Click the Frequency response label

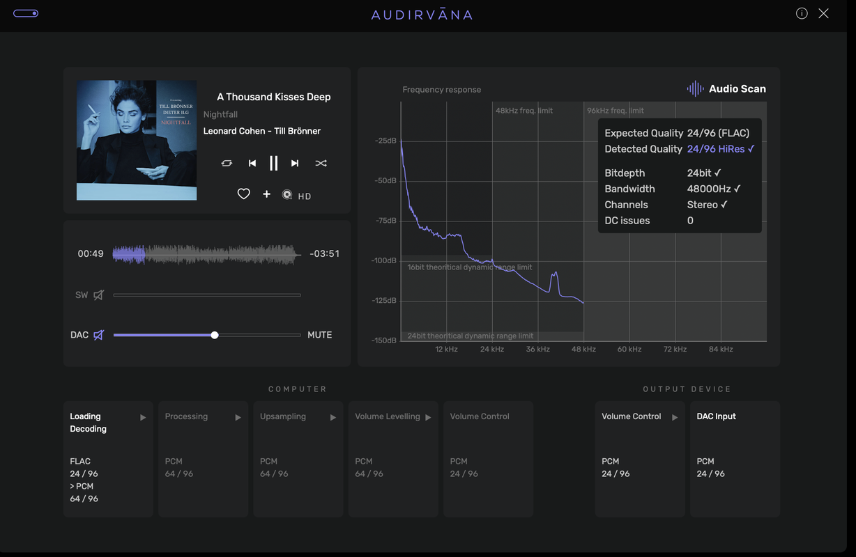pos(442,90)
